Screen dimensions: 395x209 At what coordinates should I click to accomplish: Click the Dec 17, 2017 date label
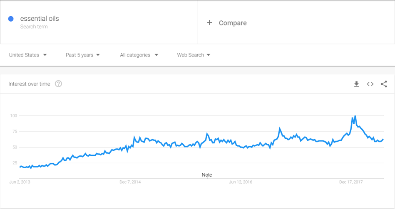351,182
